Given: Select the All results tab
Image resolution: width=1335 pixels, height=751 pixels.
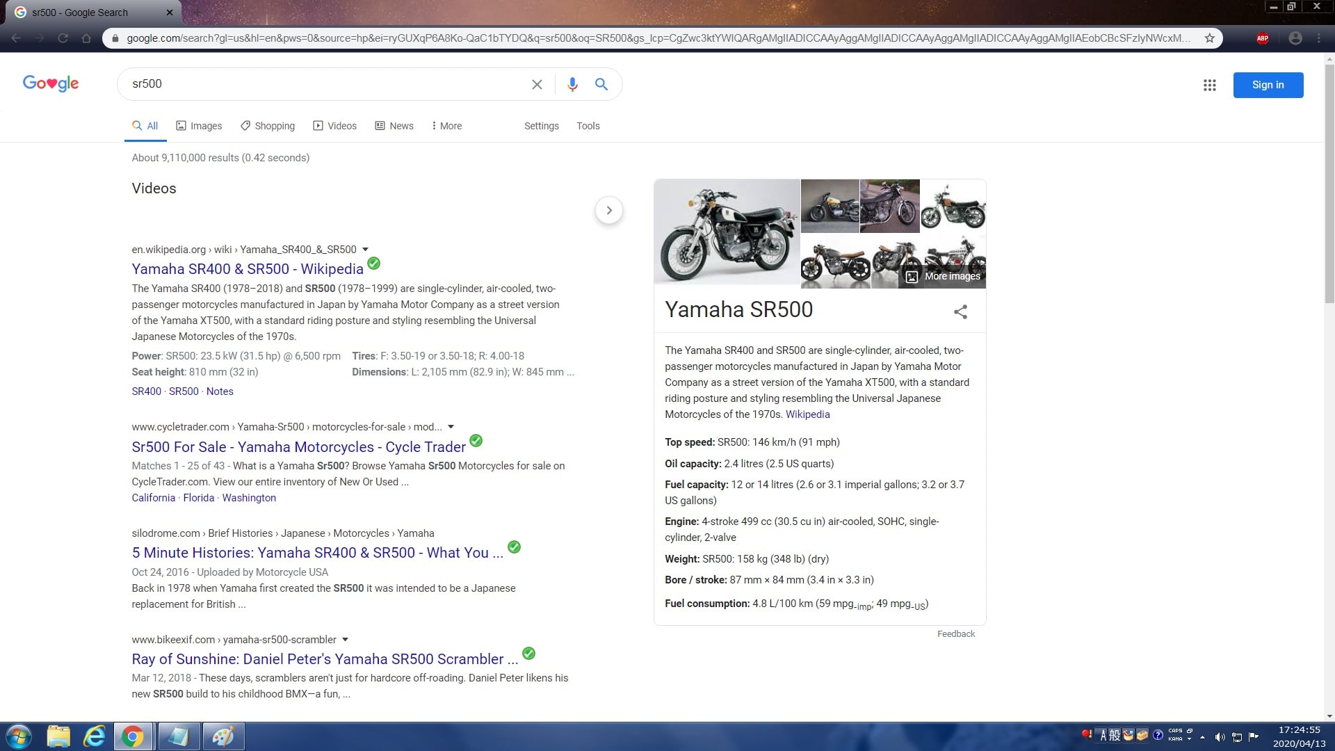Looking at the screenshot, I should click(x=145, y=126).
